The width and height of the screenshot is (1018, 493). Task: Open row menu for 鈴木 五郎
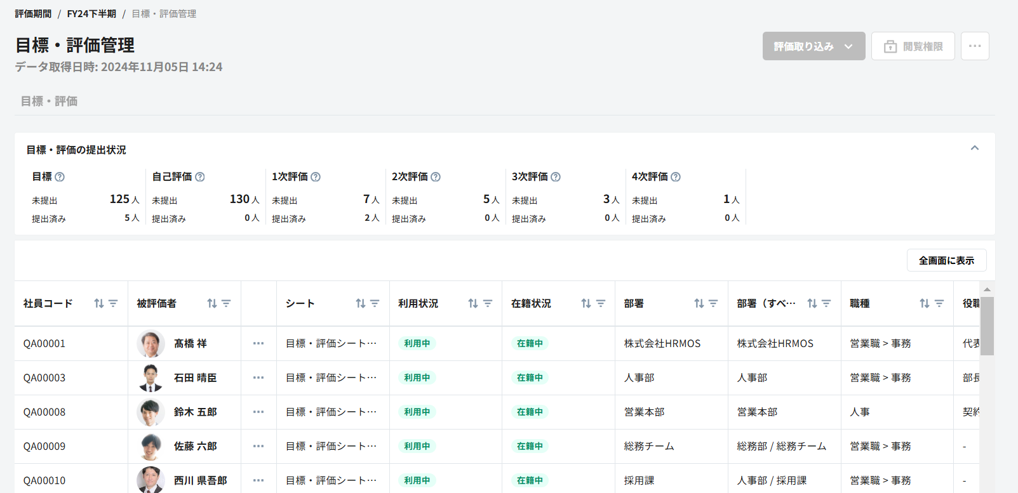click(x=258, y=412)
